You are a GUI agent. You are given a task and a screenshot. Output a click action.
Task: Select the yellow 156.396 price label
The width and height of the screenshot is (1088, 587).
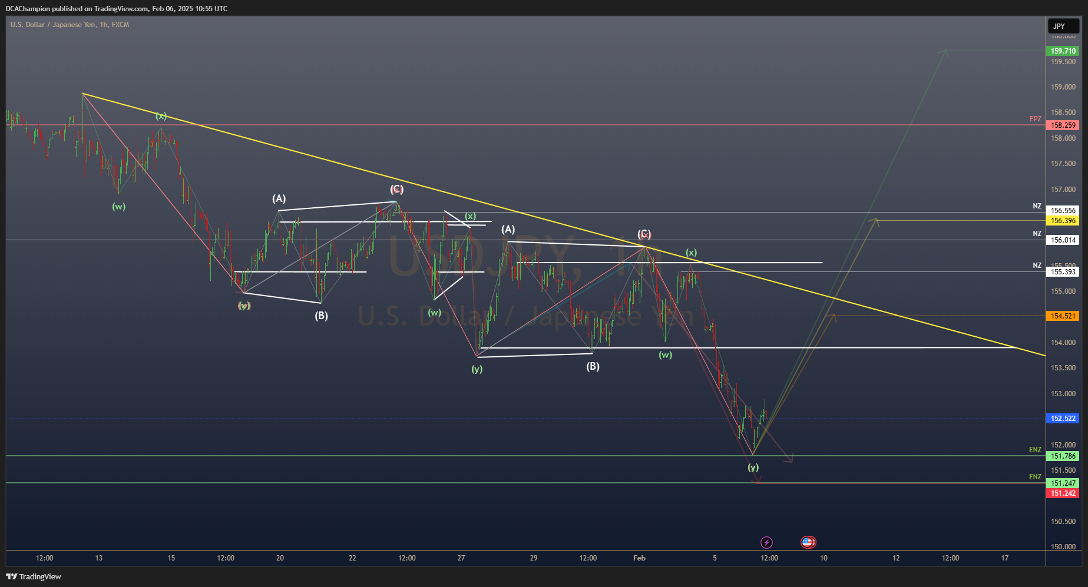click(x=1063, y=221)
